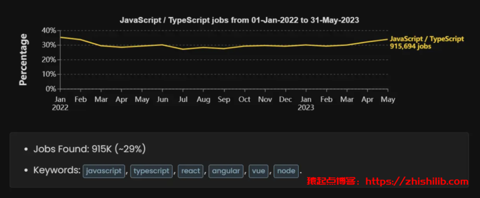The image size is (480, 198).
Task: Select the angular keyword tag
Action: (226, 171)
